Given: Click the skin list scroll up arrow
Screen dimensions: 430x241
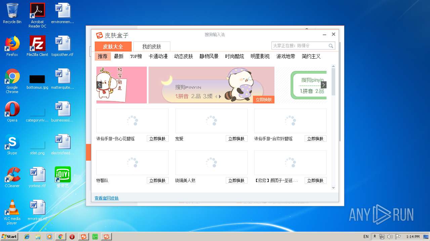Looking at the screenshot, I should point(334,66).
